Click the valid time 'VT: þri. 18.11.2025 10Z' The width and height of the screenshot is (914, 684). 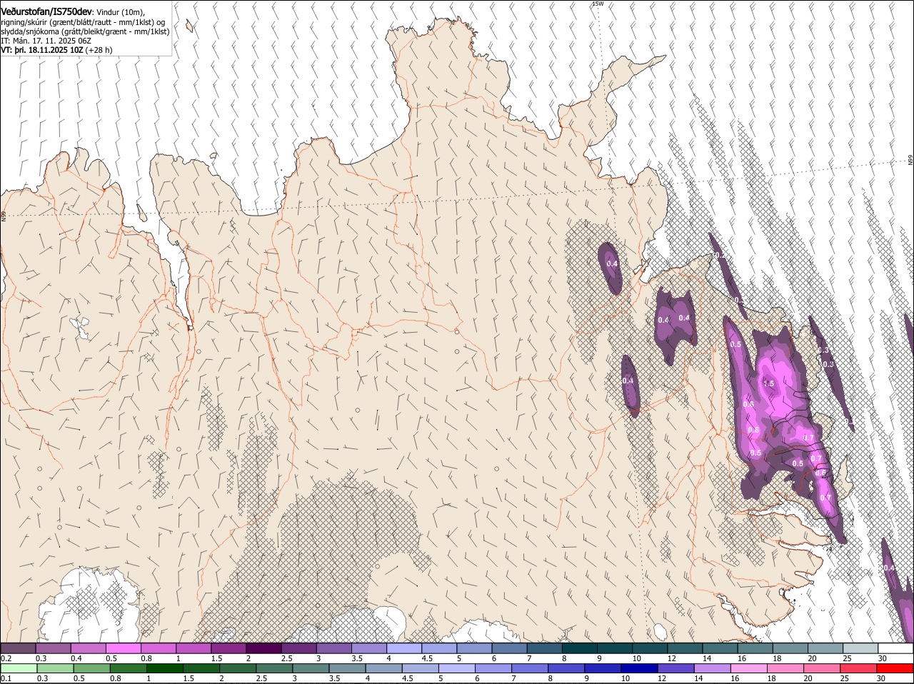42,50
